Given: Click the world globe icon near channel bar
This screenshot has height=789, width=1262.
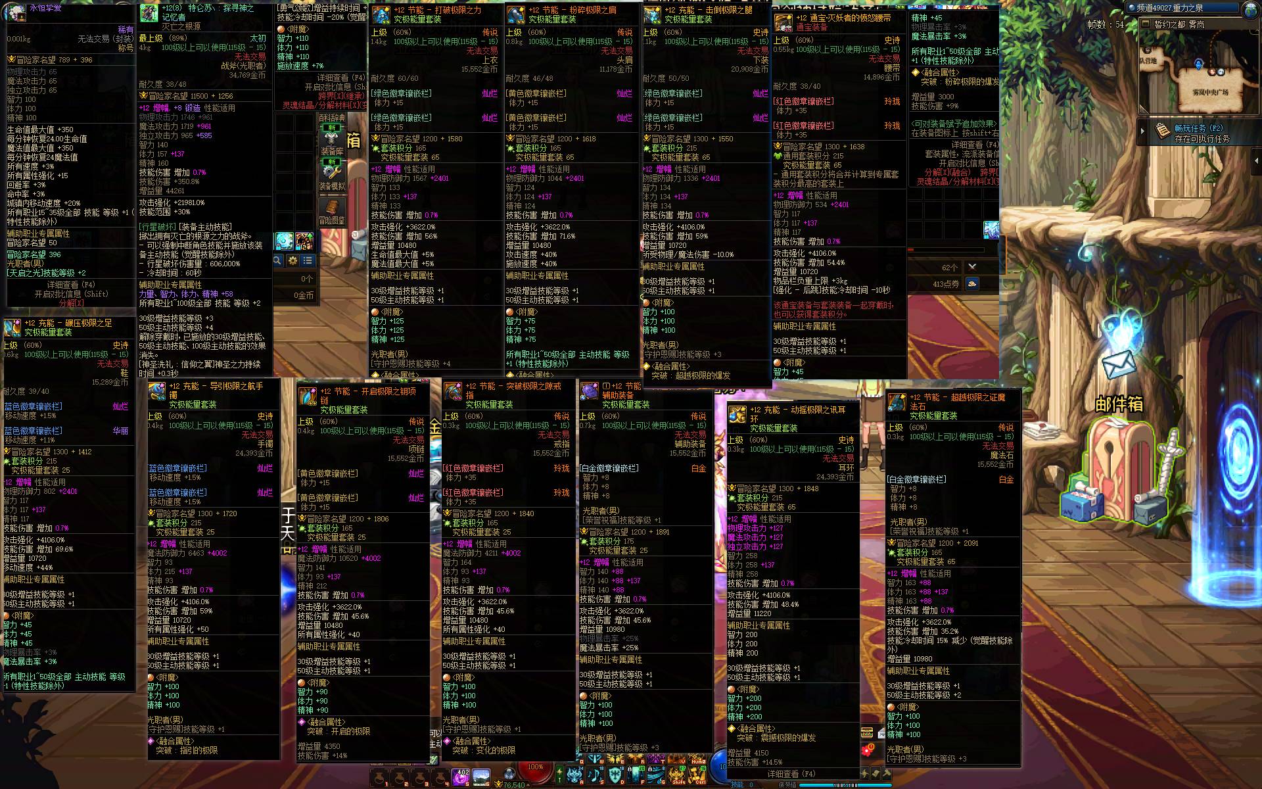Looking at the screenshot, I should pyautogui.click(x=1251, y=9).
